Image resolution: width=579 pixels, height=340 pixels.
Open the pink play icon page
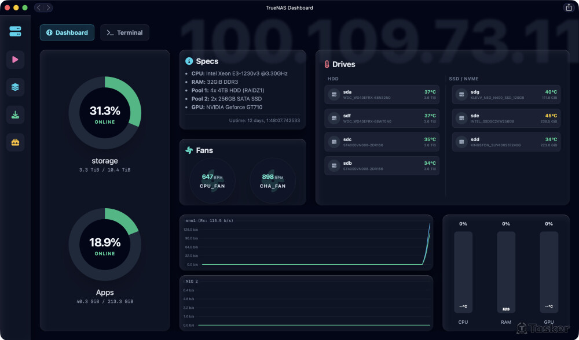(x=15, y=59)
